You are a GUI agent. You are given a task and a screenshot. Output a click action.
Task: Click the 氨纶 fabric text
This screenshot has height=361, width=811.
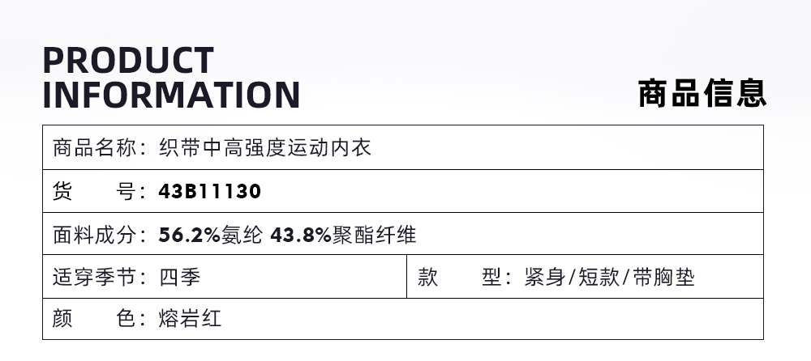[242, 236]
